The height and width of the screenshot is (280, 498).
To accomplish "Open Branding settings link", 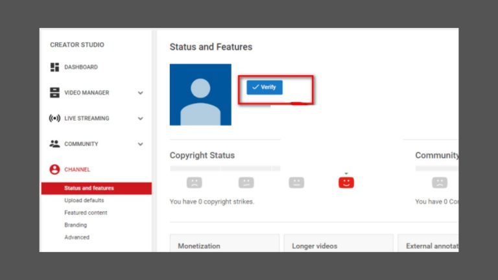I will [x=76, y=225].
